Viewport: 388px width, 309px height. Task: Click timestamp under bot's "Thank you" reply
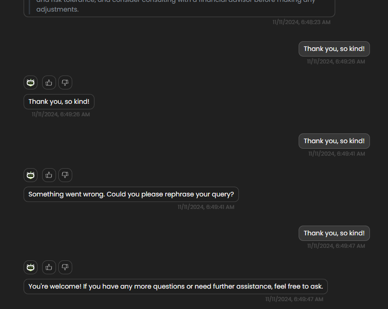coord(61,114)
